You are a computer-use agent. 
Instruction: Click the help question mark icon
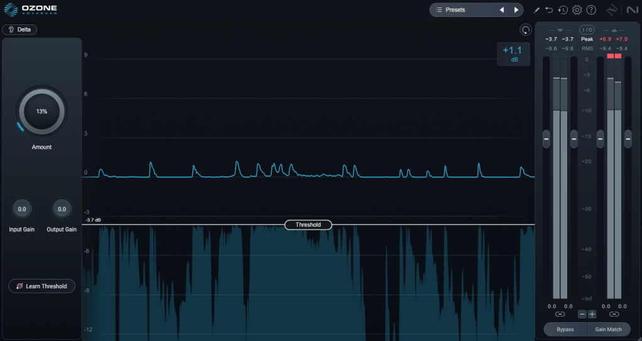pyautogui.click(x=591, y=10)
